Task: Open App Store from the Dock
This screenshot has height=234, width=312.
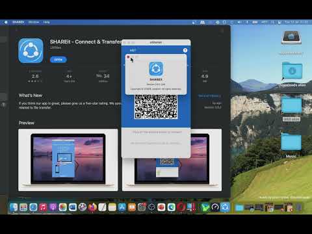Action: 122,207
